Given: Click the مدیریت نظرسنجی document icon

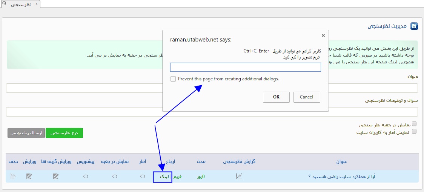Looking at the screenshot, I should [414, 26].
